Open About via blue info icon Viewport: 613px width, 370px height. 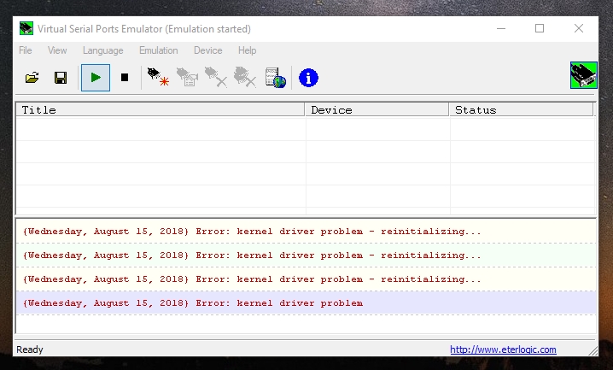click(308, 78)
